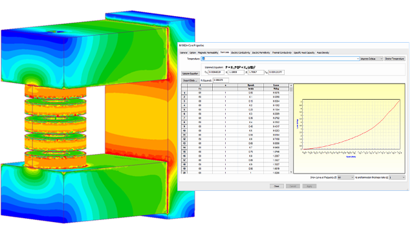
Task: Open the Magnetic Permeability tab
Action: point(208,52)
